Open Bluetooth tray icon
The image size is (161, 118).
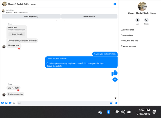click(109, 112)
